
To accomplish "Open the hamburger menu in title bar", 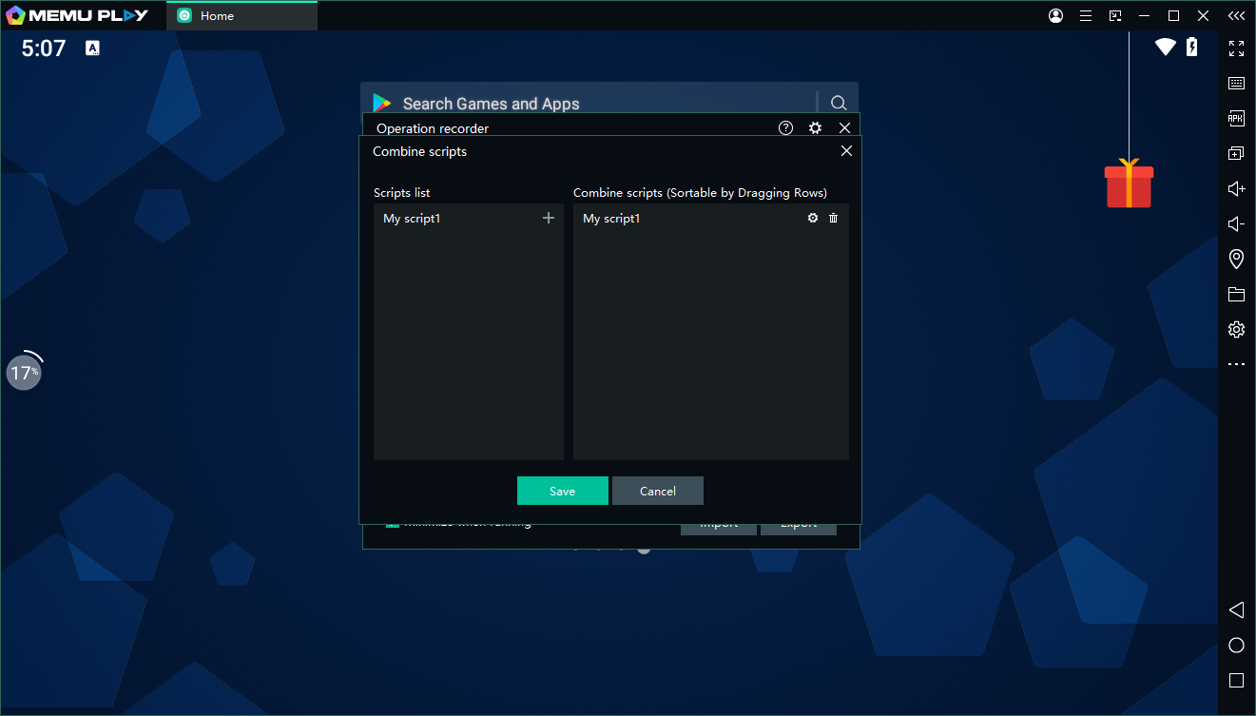I will click(1085, 15).
